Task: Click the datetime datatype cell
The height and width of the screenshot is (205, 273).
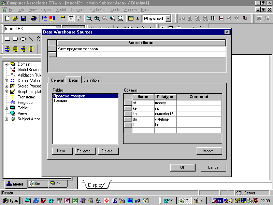Action: click(x=165, y=119)
